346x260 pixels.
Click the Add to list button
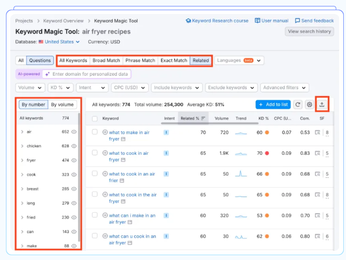click(x=273, y=105)
